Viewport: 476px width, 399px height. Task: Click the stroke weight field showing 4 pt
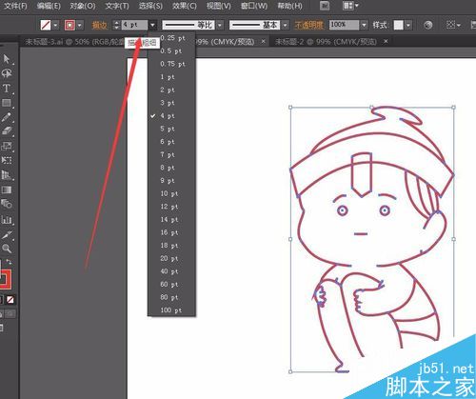134,25
